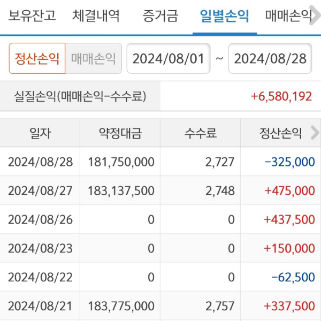
Task: Select the 2024/08/27 row
Action: coord(40,190)
